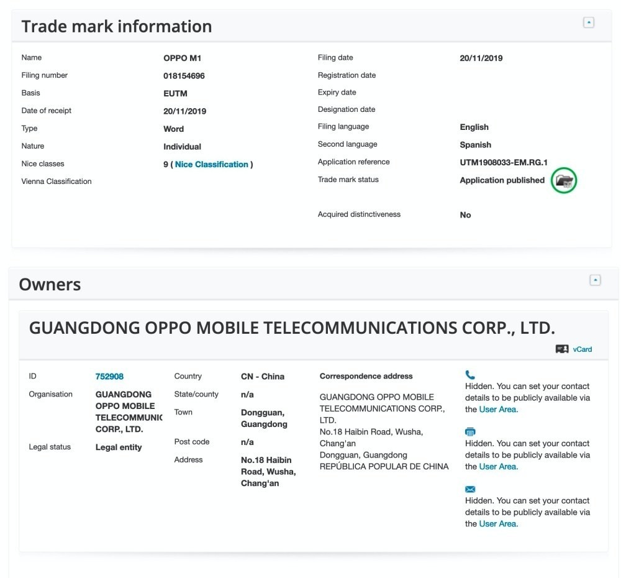621x578 pixels.
Task: Click the vCard contact card icon
Action: [x=561, y=349]
